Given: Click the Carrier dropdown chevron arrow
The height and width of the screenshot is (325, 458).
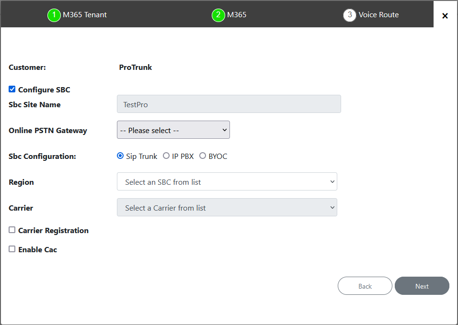Looking at the screenshot, I should (x=332, y=207).
